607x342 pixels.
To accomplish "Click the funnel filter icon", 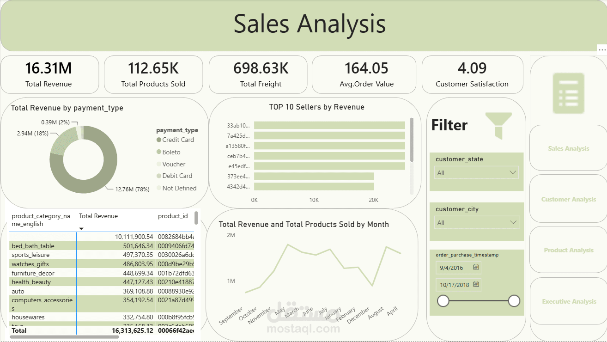I will click(498, 126).
